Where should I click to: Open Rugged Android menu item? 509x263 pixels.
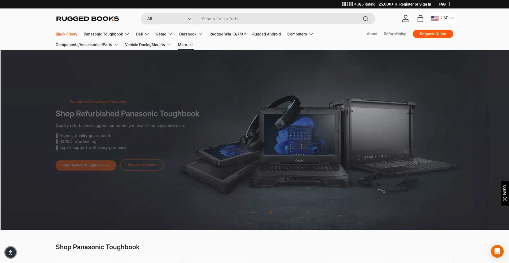266,34
